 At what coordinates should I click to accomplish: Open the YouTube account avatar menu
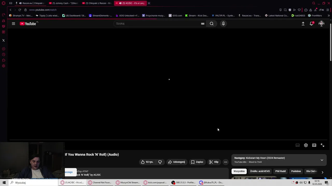pos(321,24)
